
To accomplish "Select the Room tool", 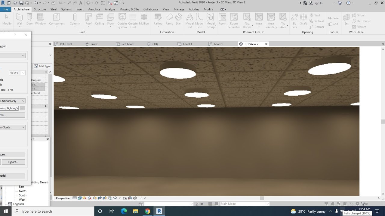I will 223,19.
